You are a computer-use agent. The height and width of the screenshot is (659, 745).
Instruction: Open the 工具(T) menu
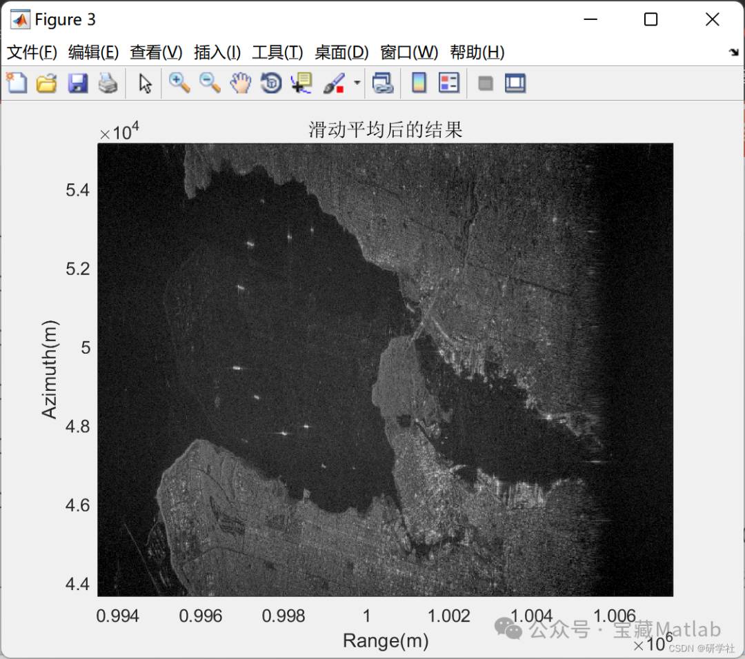click(277, 52)
